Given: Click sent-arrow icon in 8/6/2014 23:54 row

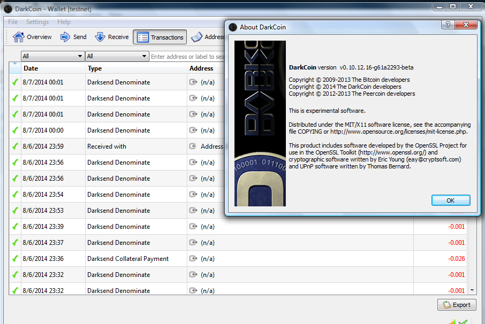Looking at the screenshot, I should click(x=193, y=194).
